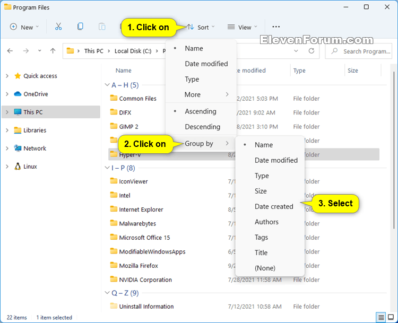
Task: Click the Copy icon in toolbar
Action: click(x=80, y=27)
